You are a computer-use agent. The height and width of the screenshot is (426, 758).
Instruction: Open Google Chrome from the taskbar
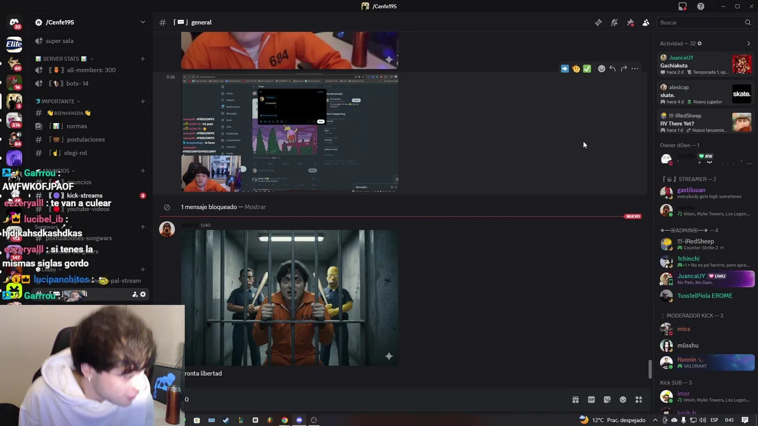tap(284, 420)
